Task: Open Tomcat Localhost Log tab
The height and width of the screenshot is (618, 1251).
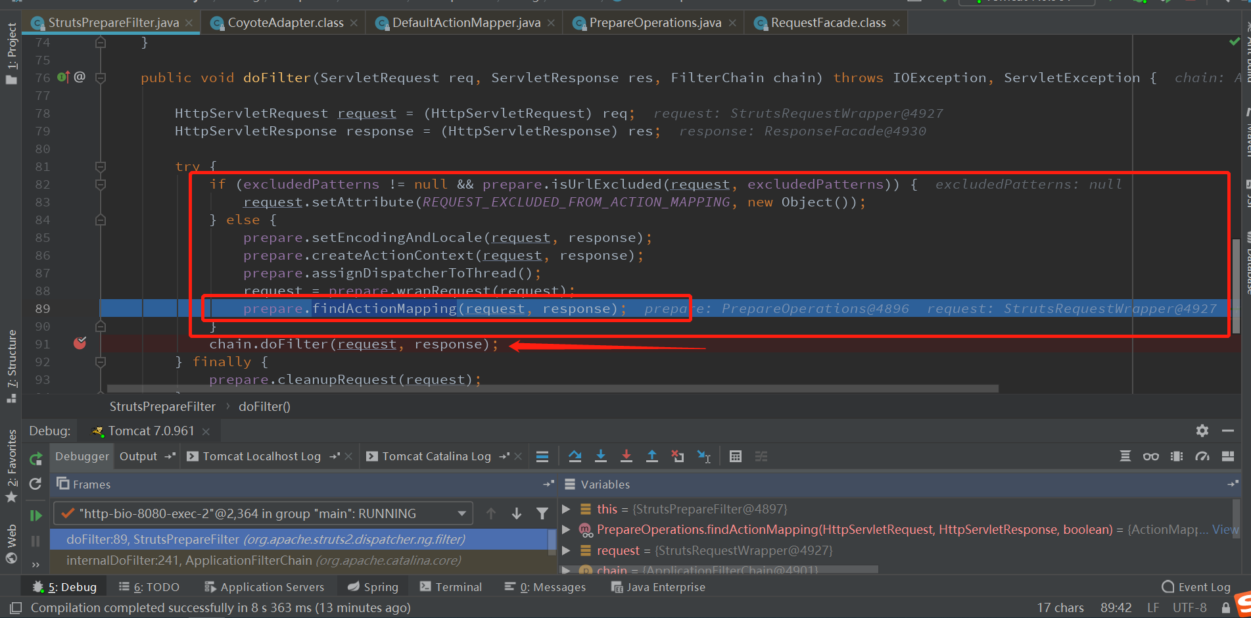Action: [262, 456]
